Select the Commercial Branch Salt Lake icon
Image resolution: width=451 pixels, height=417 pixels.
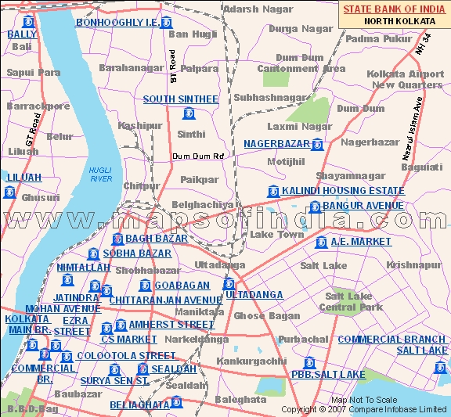click(440, 368)
